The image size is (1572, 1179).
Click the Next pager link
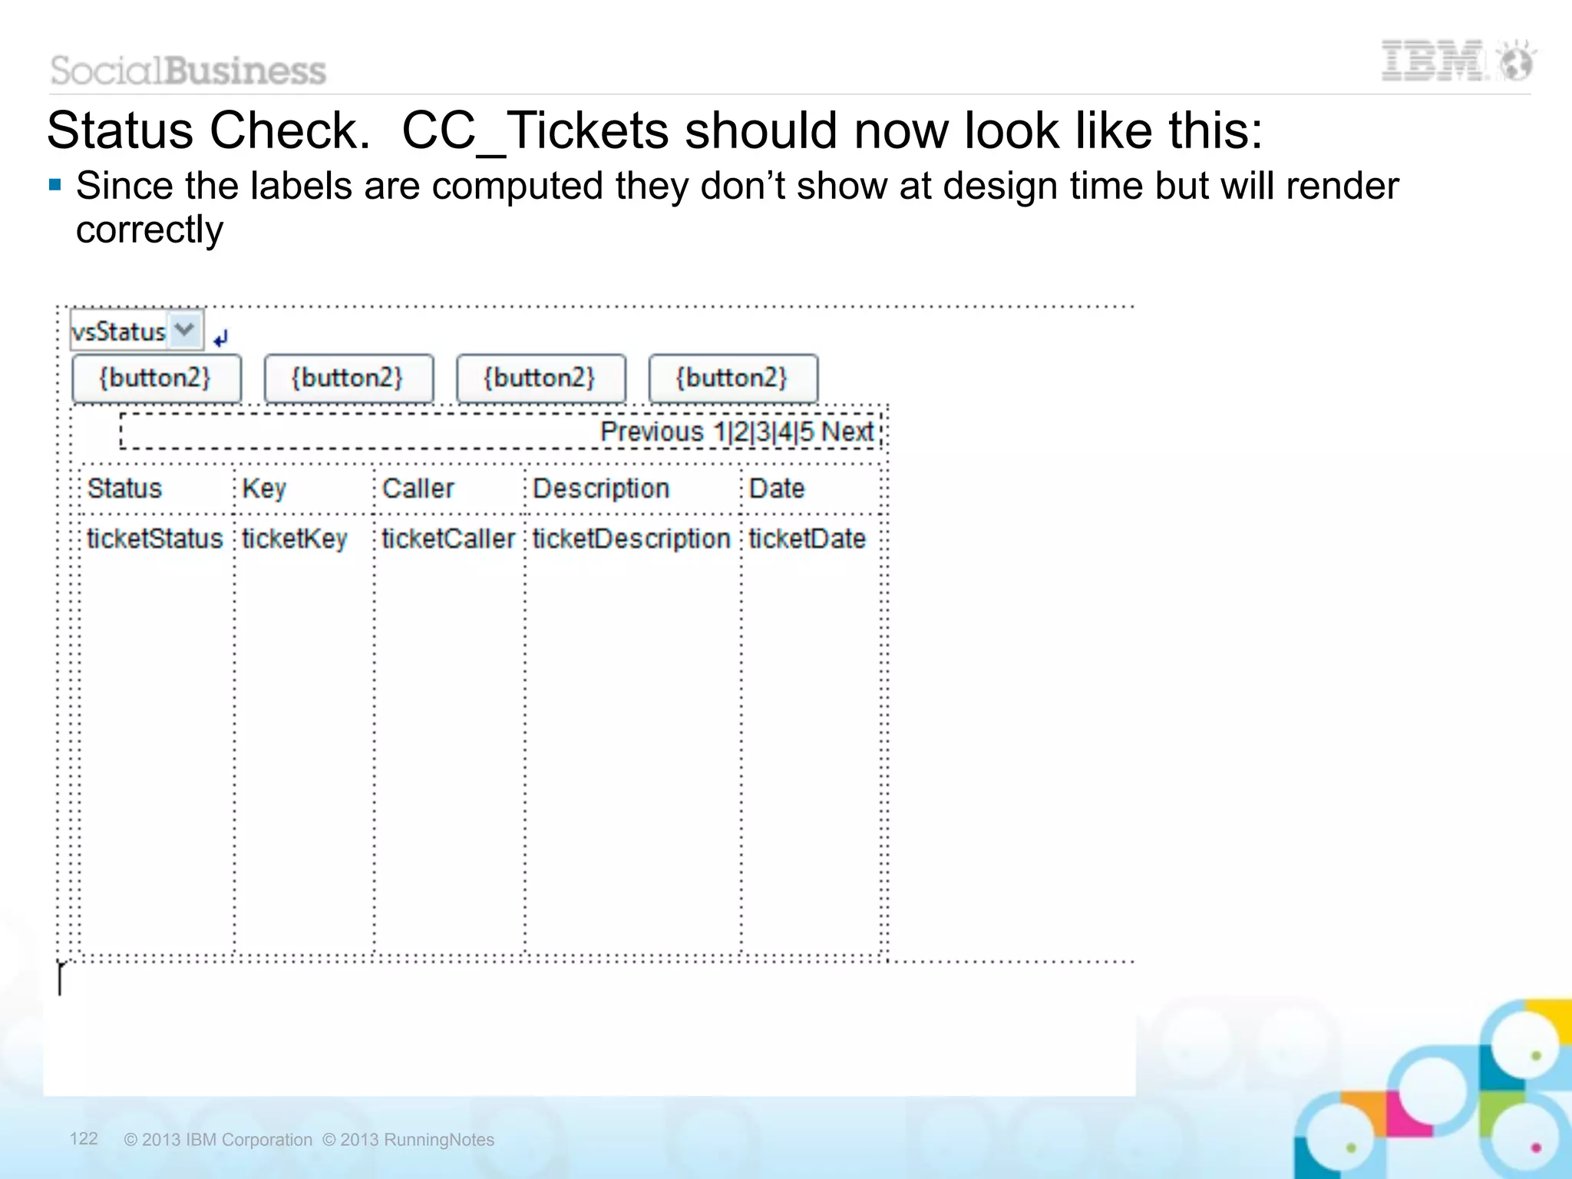pos(847,431)
